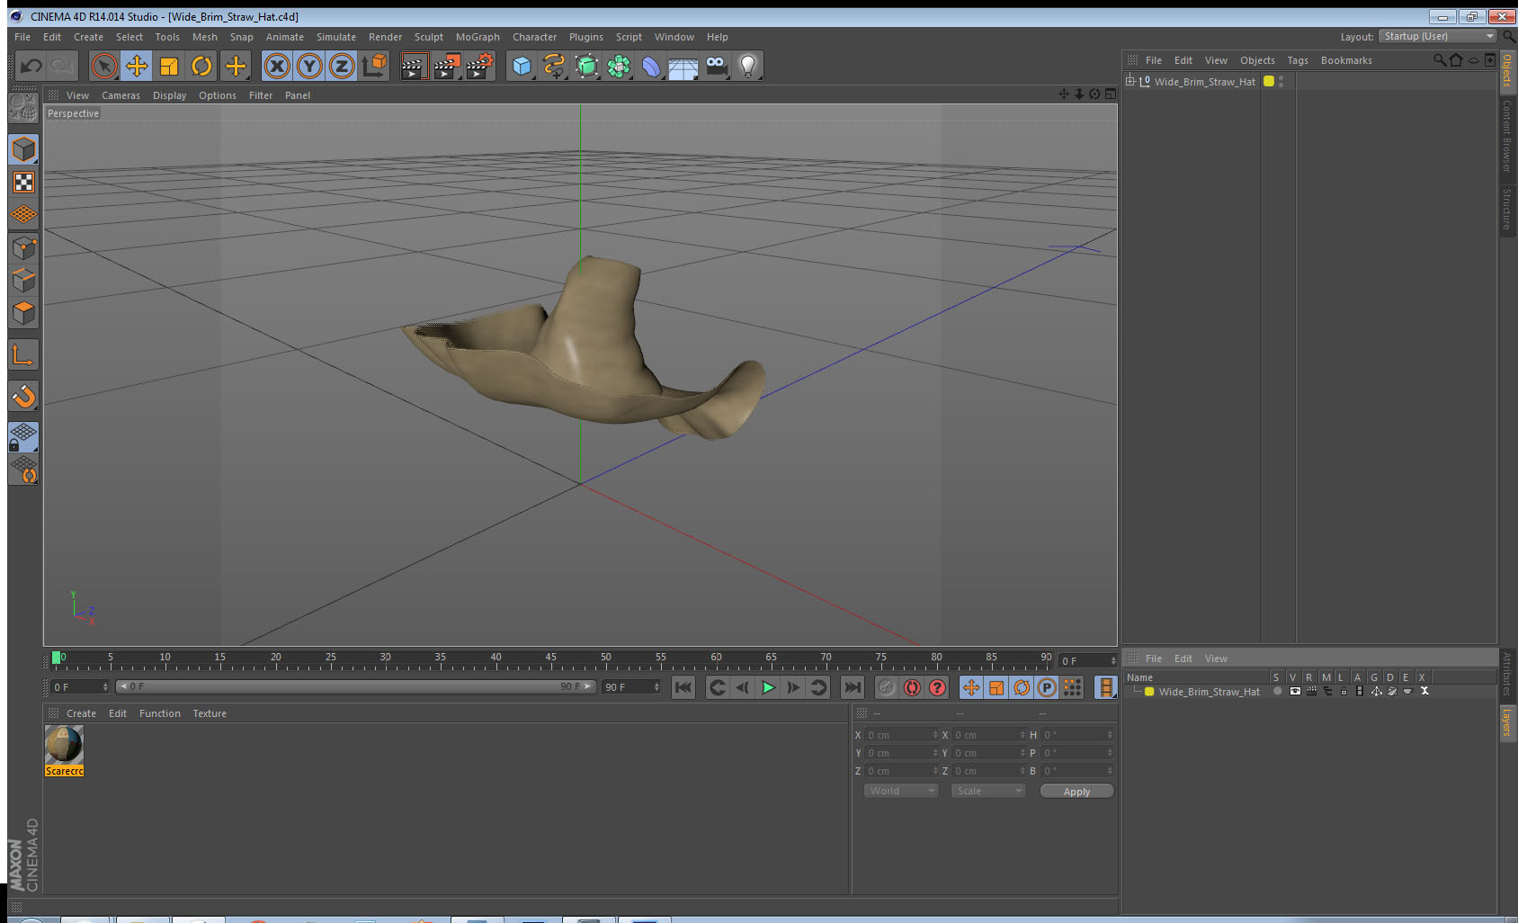
Task: Activate the Move tool in the top toolbar
Action: coord(137,66)
